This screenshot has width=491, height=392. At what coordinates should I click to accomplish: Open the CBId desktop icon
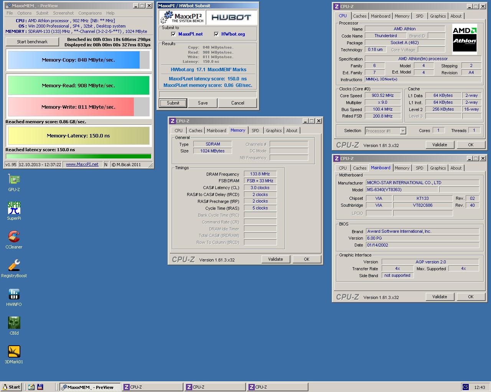[x=14, y=323]
